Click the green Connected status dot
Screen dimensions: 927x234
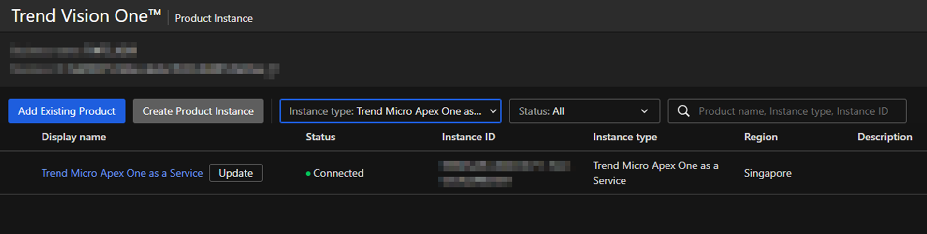click(x=308, y=174)
